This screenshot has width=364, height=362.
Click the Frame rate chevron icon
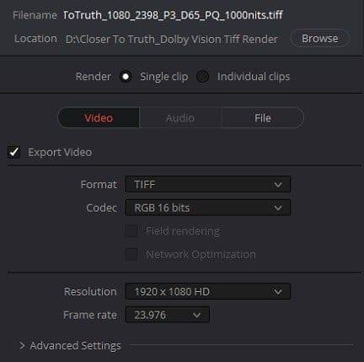point(197,315)
